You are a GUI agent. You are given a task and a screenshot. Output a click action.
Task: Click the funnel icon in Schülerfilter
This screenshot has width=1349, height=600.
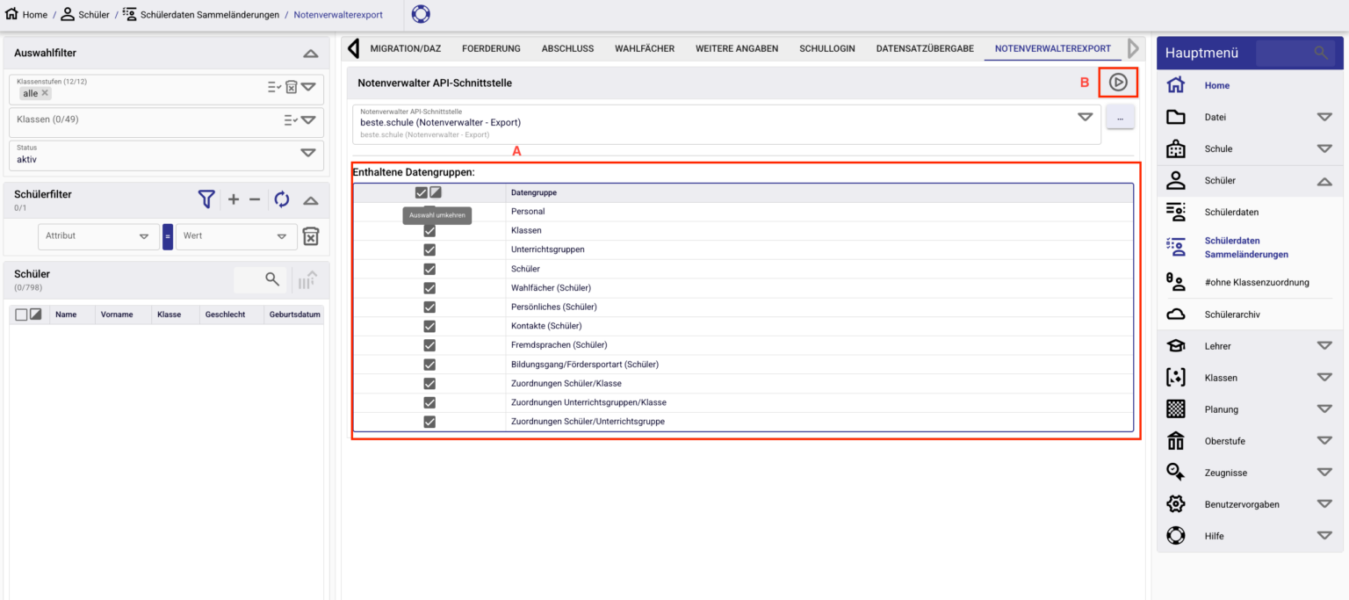pos(206,199)
